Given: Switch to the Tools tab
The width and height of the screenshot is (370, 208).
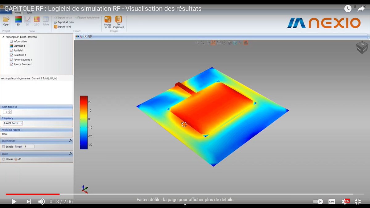Looking at the screenshot, I should [x=29, y=13].
